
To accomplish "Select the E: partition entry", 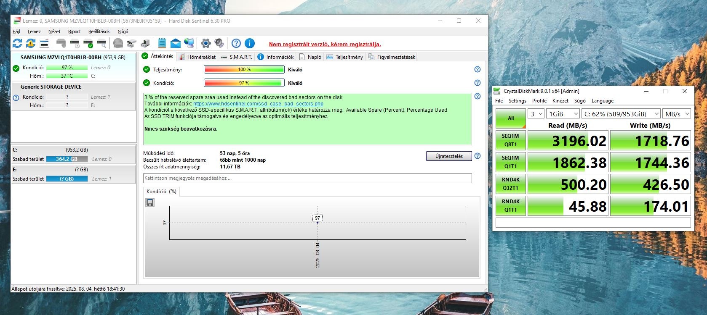I will [73, 174].
